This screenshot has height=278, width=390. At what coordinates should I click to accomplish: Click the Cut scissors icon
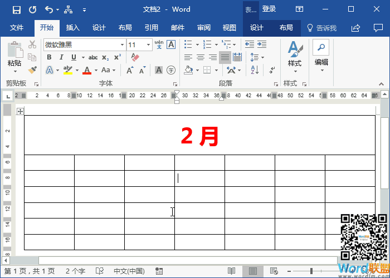(32, 44)
